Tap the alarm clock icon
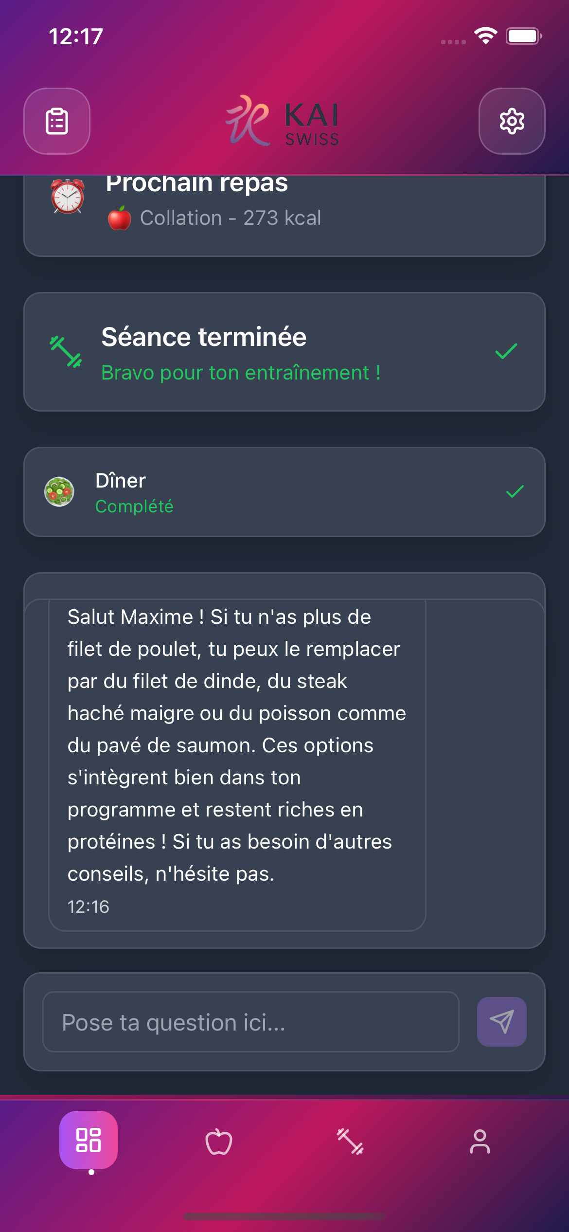 [x=68, y=197]
